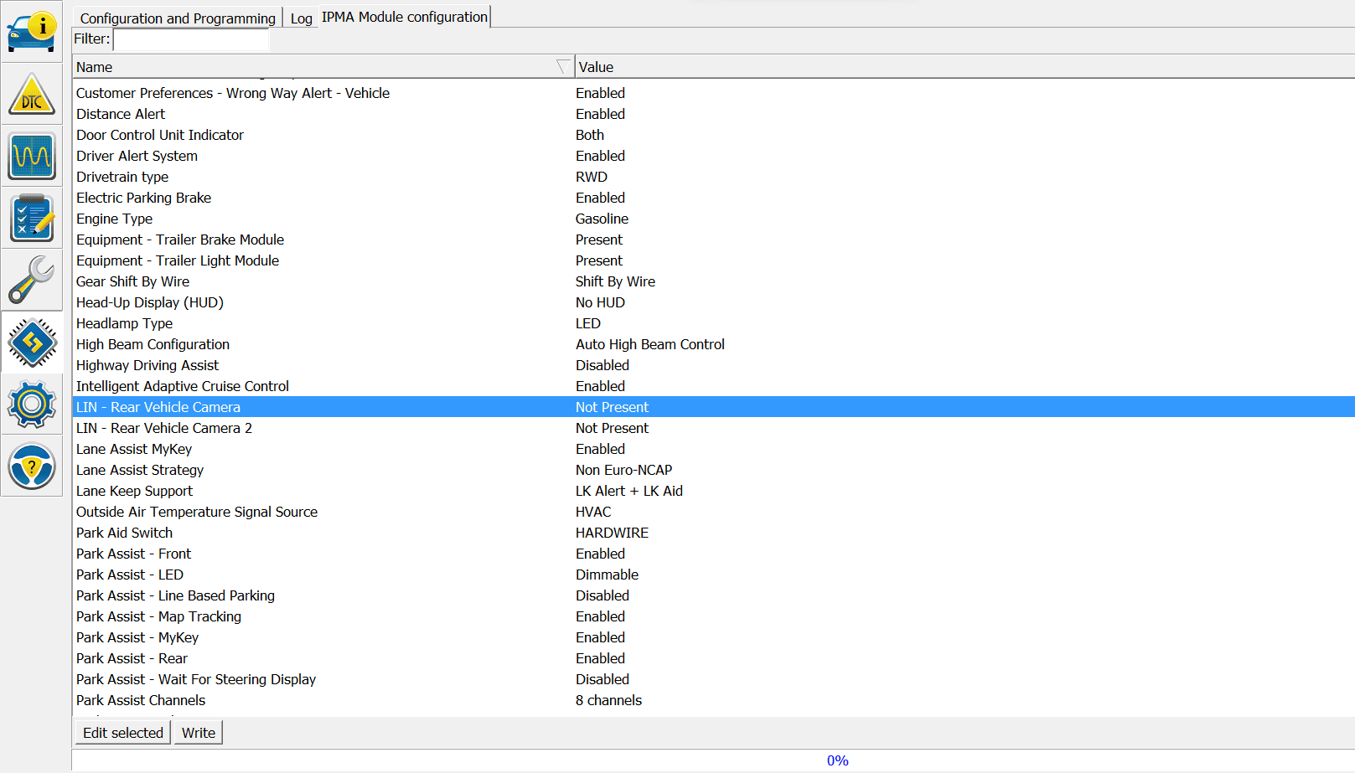Open the vehicle information icon
Screen dimensions: 1355x773
click(32, 32)
